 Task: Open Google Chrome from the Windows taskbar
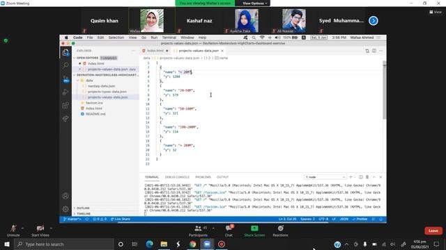point(192,244)
